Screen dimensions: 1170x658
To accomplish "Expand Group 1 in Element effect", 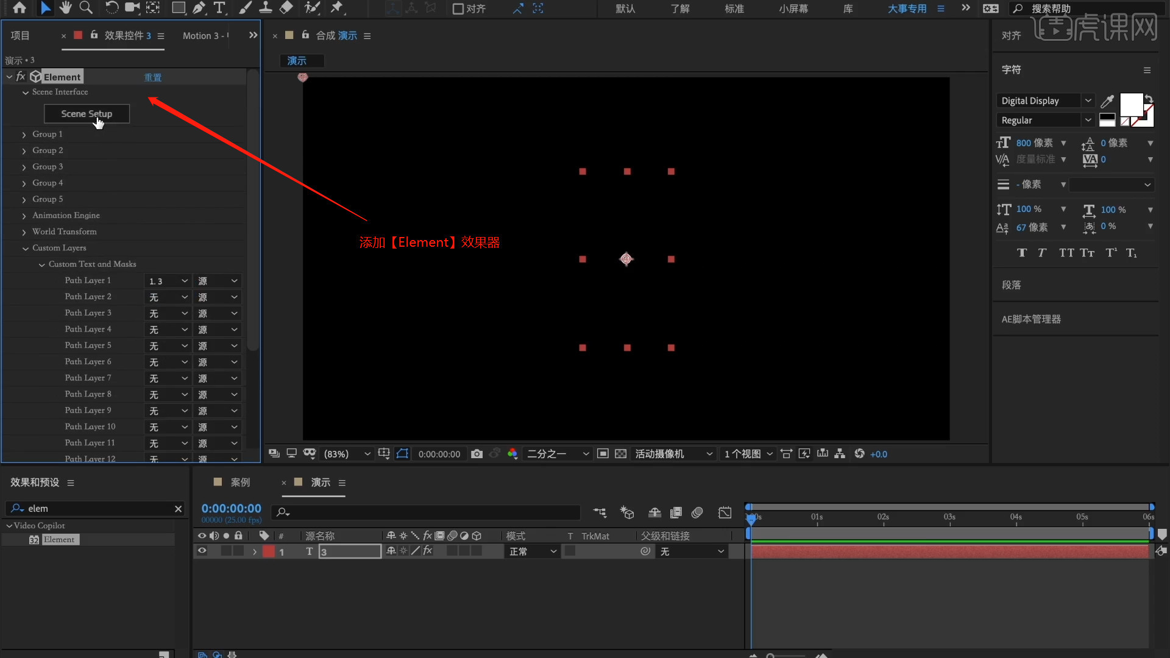I will 24,135.
